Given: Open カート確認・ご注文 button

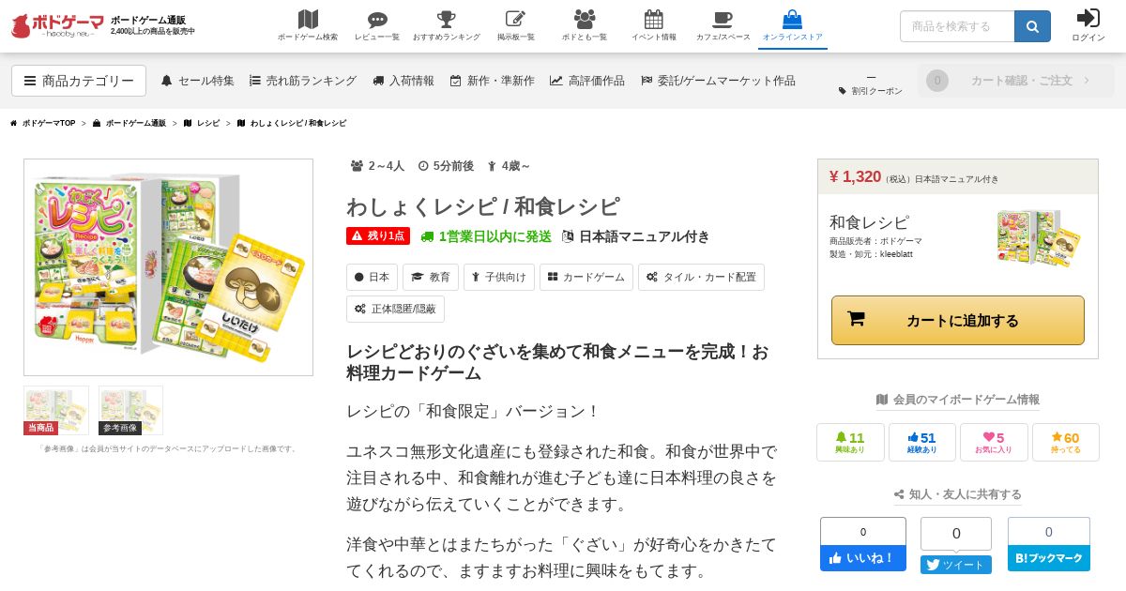Looking at the screenshot, I should (1016, 81).
